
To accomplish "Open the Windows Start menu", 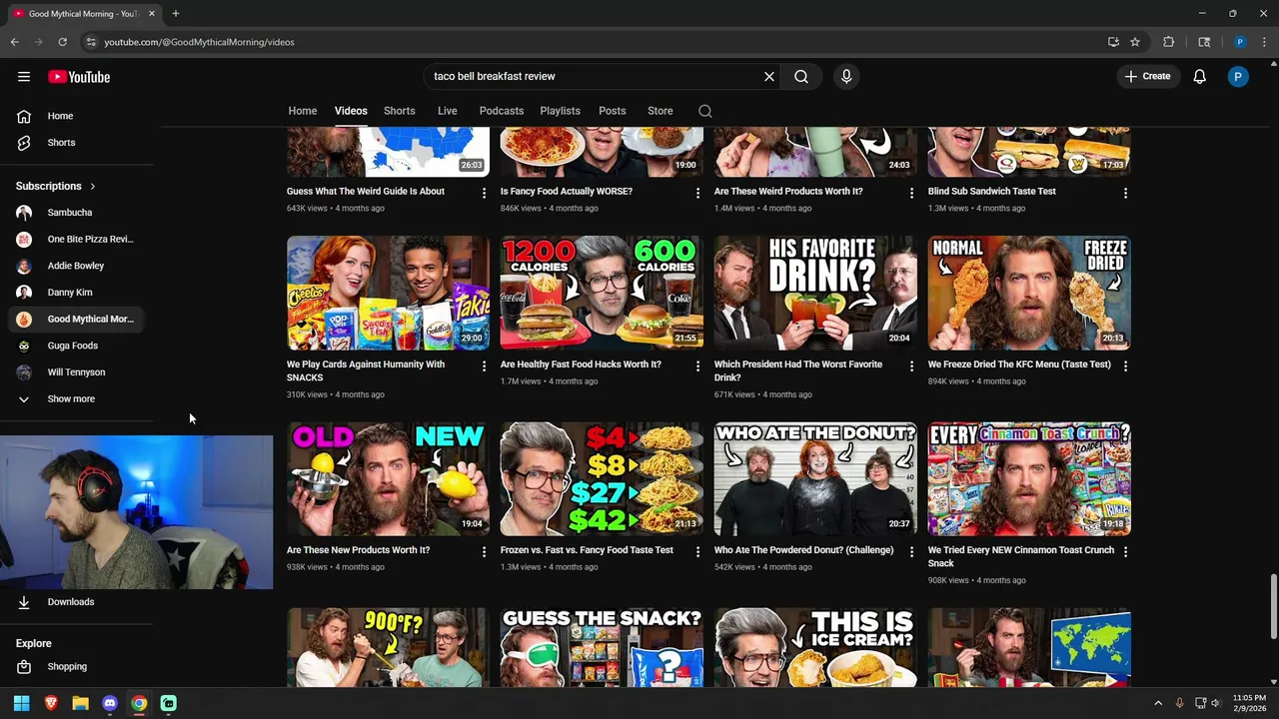I will [21, 703].
